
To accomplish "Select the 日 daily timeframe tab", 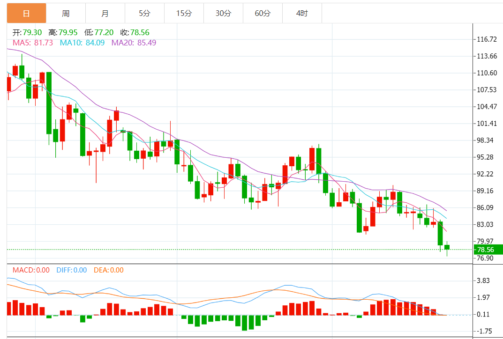I will click(26, 13).
